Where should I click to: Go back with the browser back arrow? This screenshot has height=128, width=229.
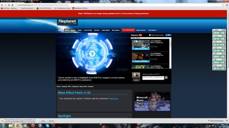click(x=2, y=5)
